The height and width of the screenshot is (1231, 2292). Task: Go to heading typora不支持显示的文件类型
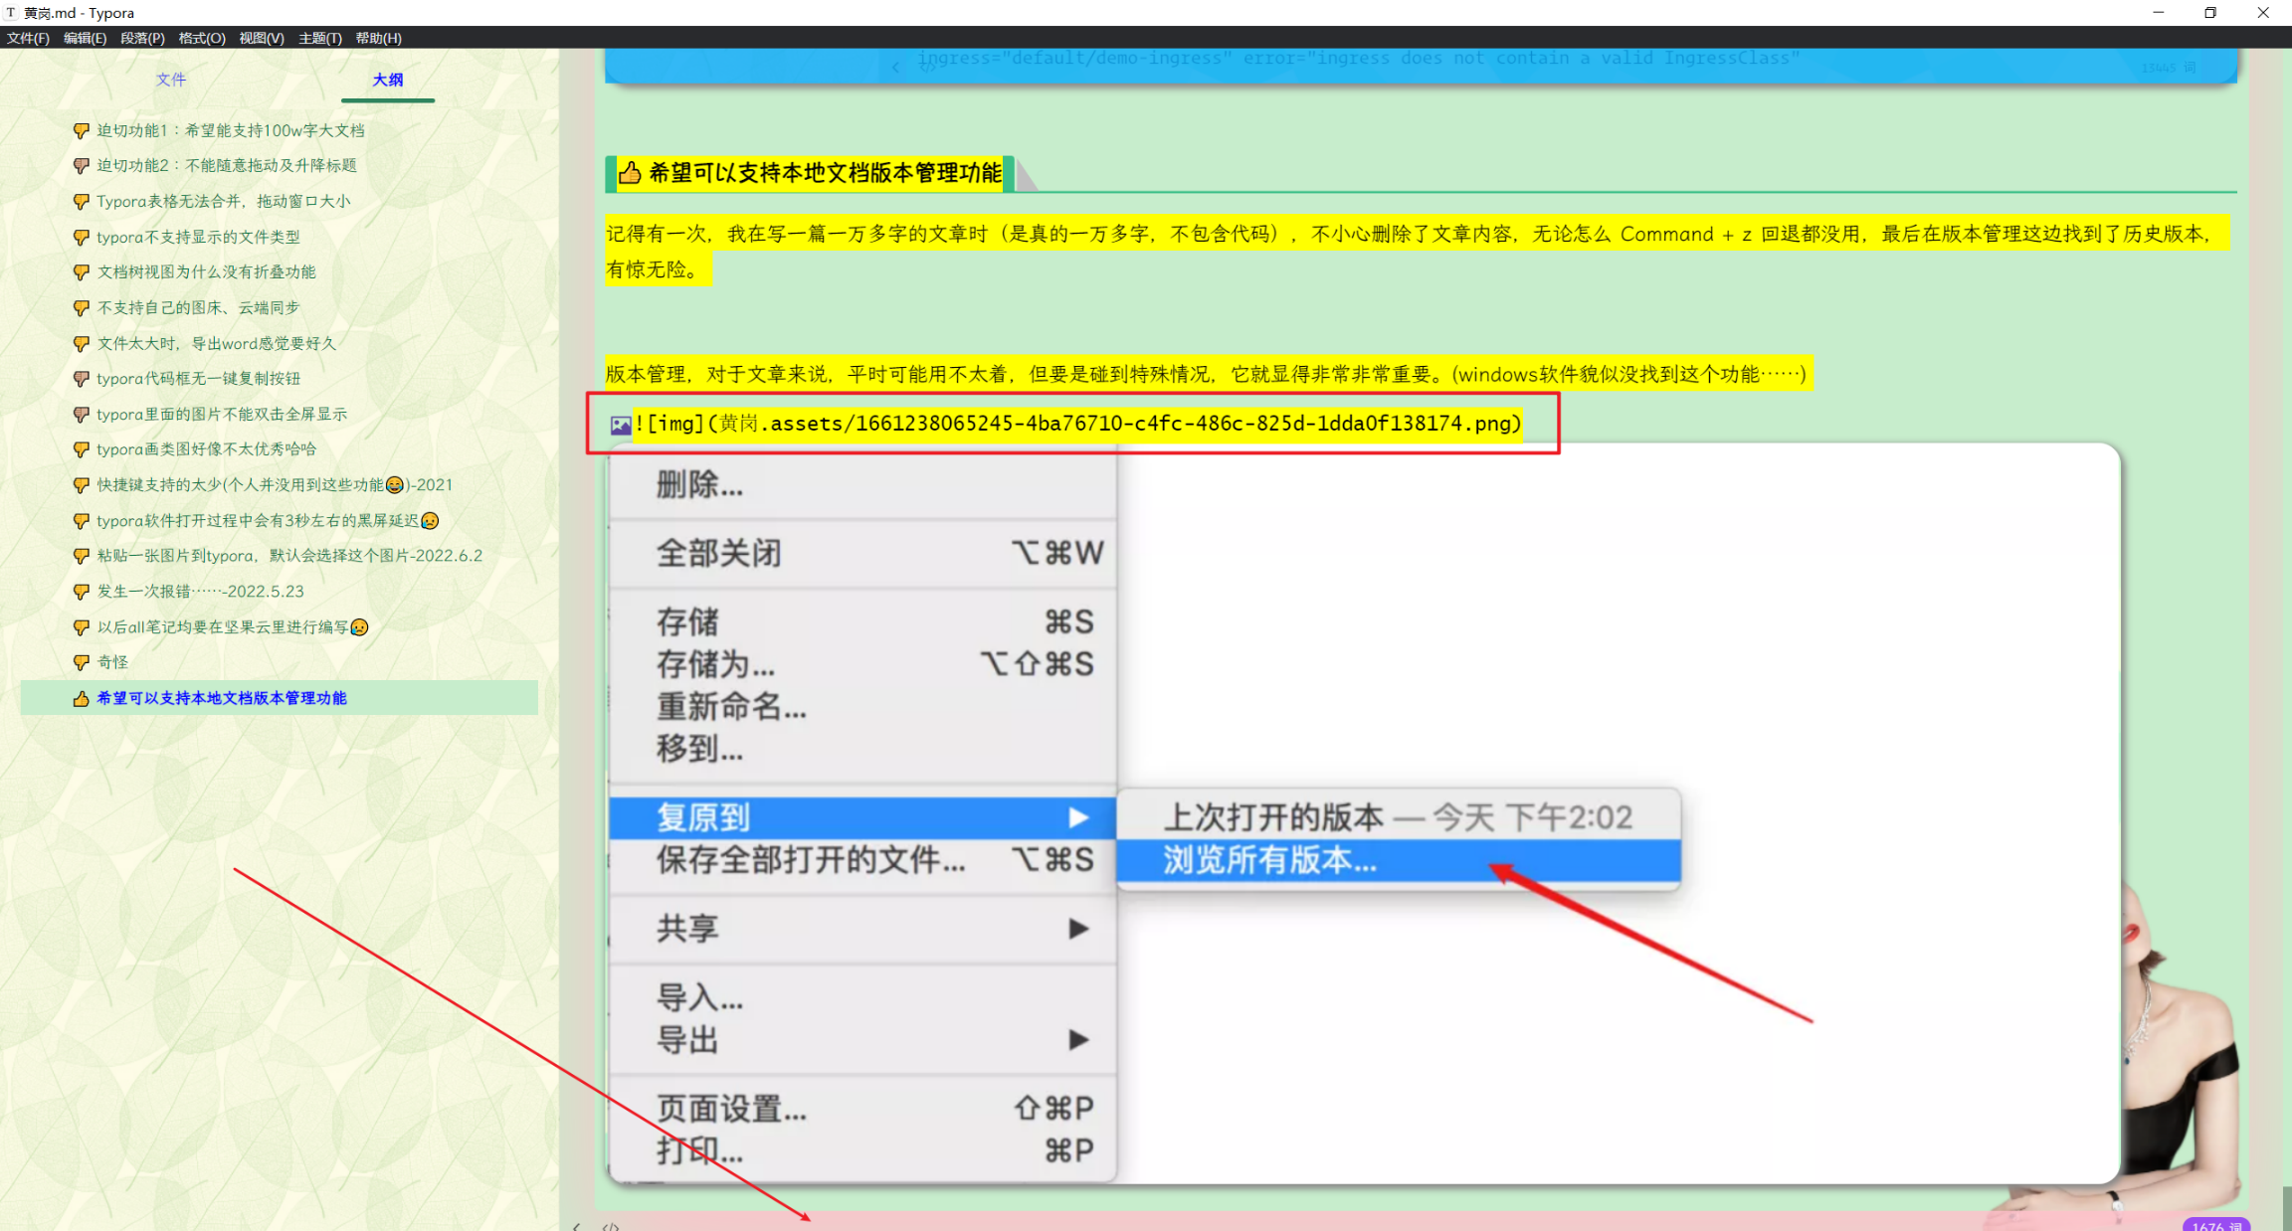point(198,237)
